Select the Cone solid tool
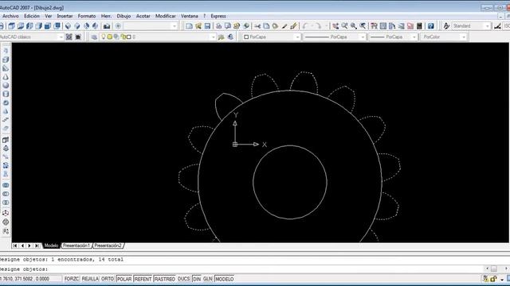The image size is (510, 286). click(x=6, y=77)
